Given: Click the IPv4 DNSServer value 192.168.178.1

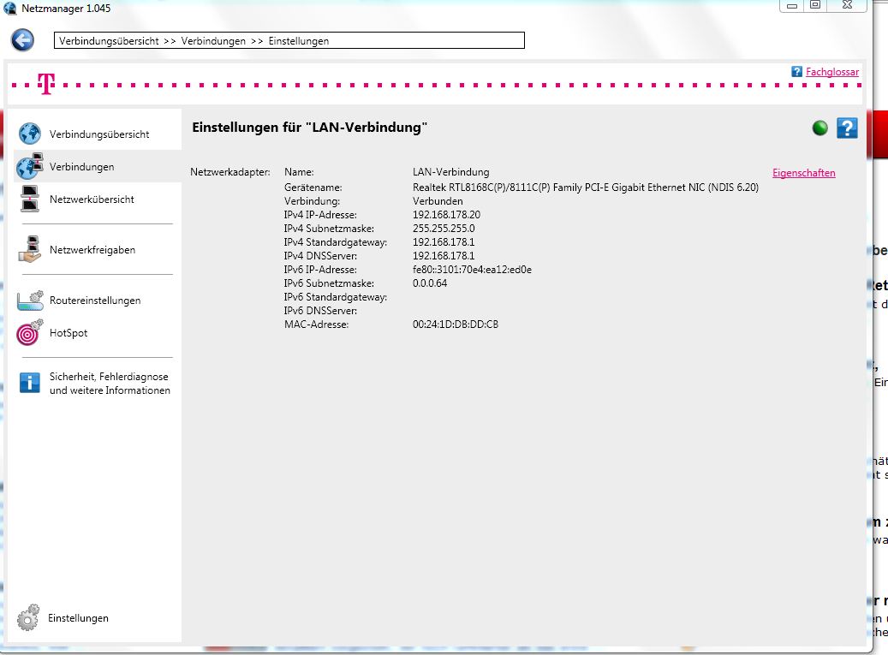Looking at the screenshot, I should [444, 255].
